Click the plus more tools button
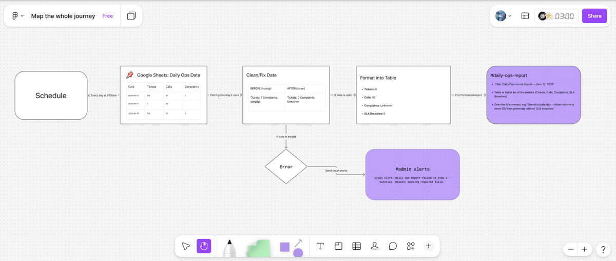Viewport: 616px width, 261px height. point(429,246)
